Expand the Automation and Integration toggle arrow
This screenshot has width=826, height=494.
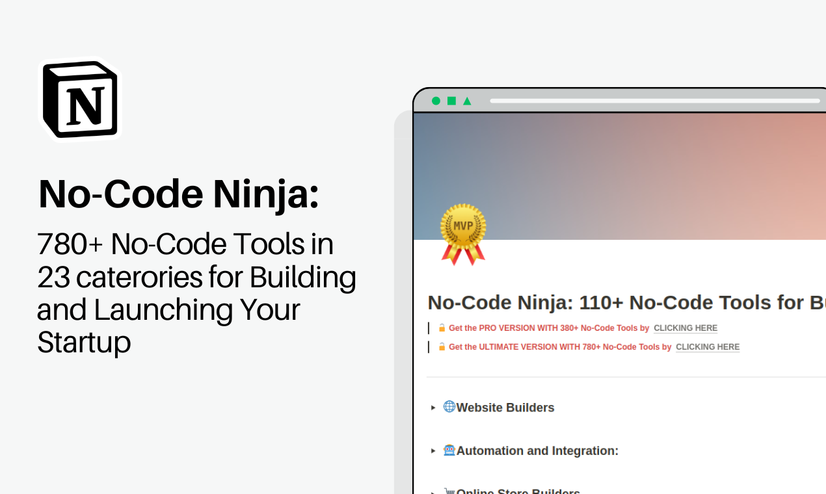coord(433,450)
